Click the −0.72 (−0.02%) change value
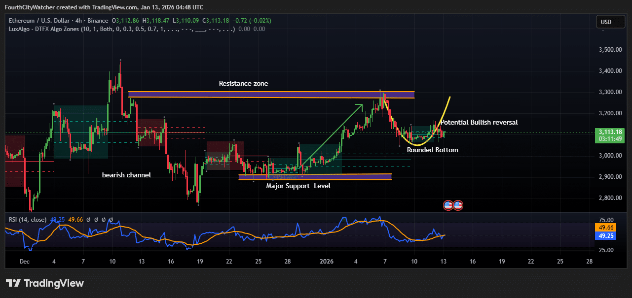The width and height of the screenshot is (632, 298). click(252, 21)
